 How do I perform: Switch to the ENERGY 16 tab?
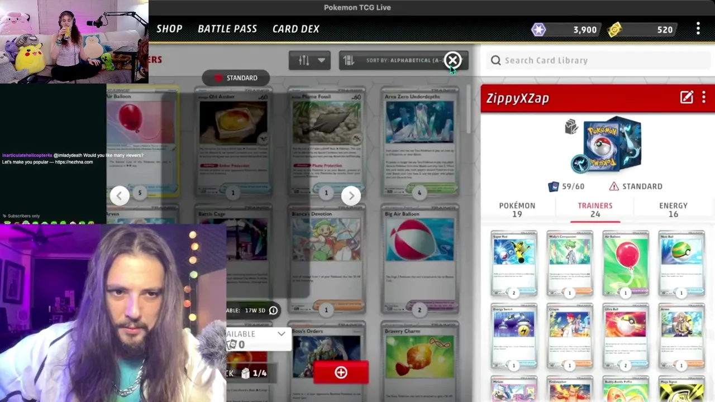pos(673,209)
